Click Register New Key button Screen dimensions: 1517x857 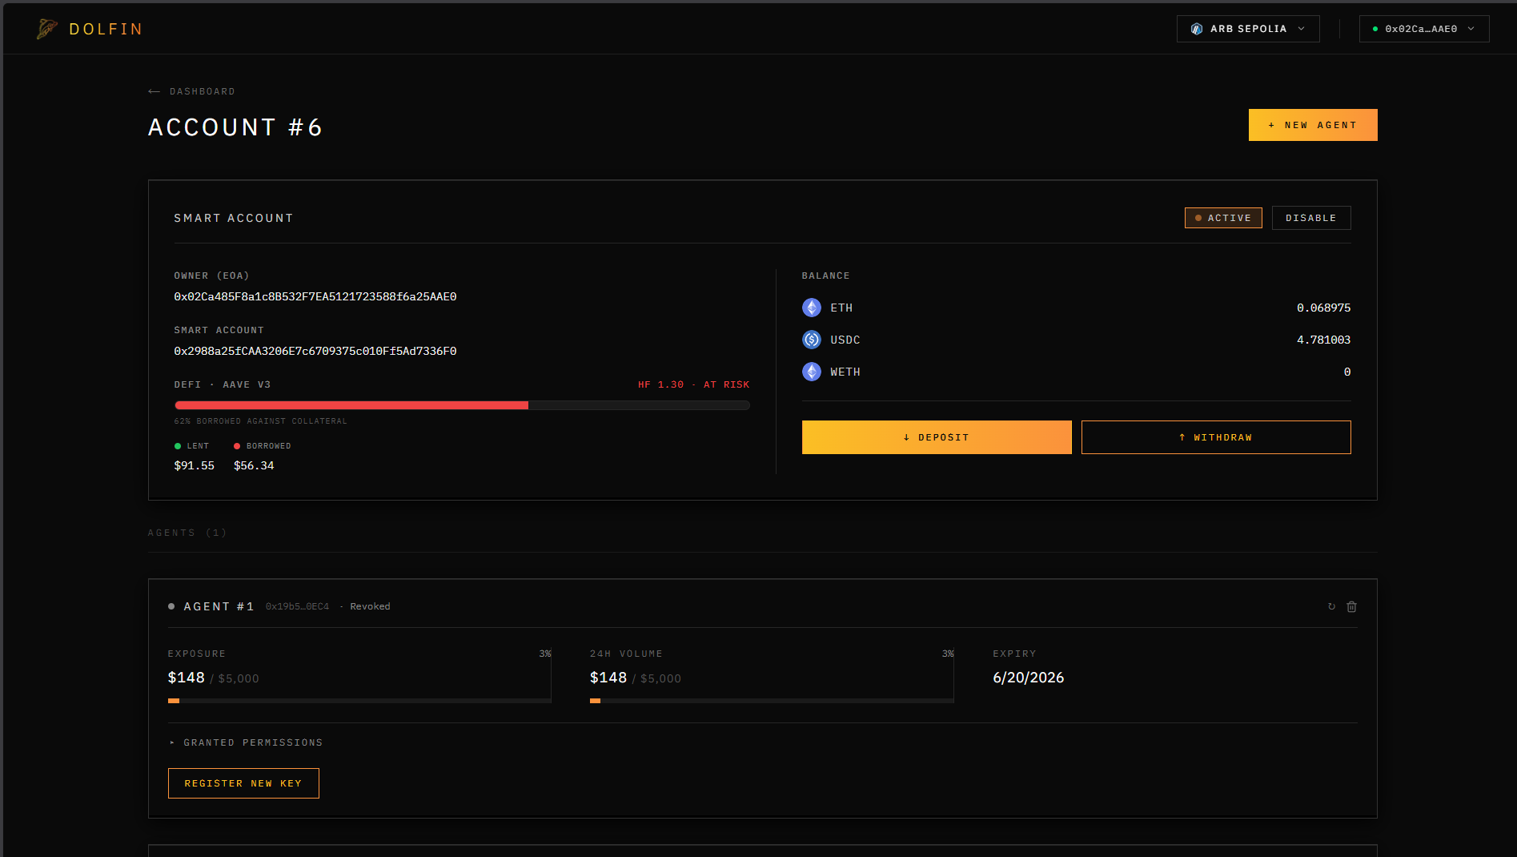coord(243,783)
